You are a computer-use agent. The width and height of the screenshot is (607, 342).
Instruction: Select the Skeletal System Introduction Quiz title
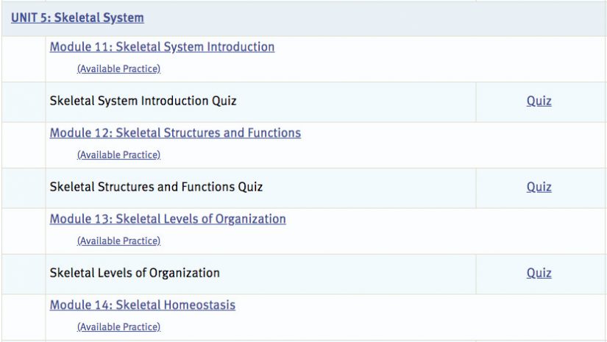(143, 101)
